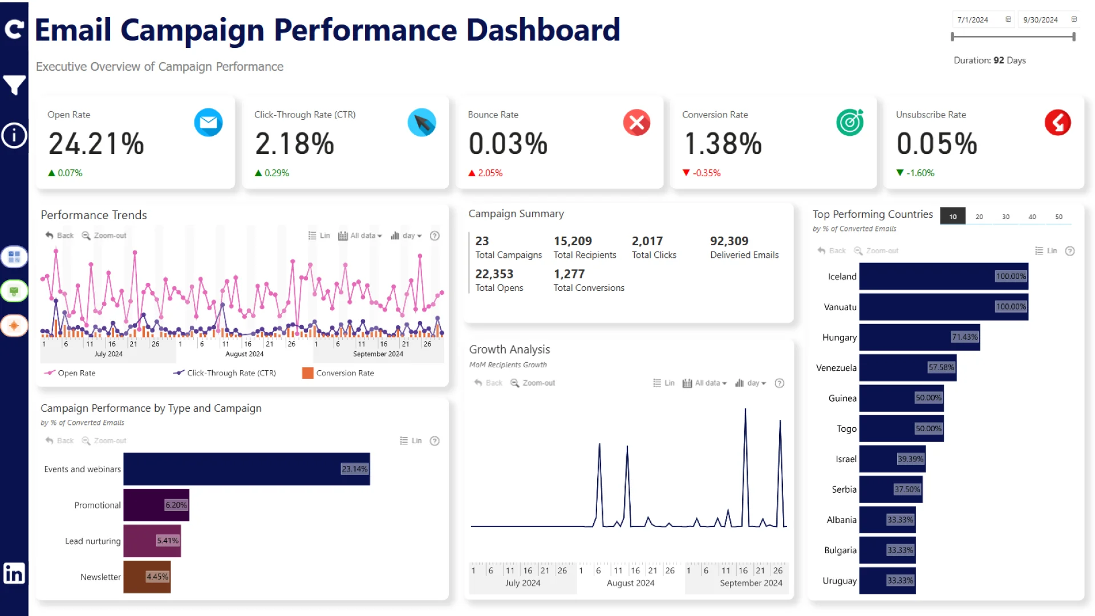Open start date calendar picker icon
1095x616 pixels.
point(1008,19)
